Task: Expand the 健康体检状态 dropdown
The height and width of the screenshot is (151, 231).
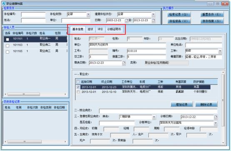Action: pyautogui.click(x=153, y=14)
